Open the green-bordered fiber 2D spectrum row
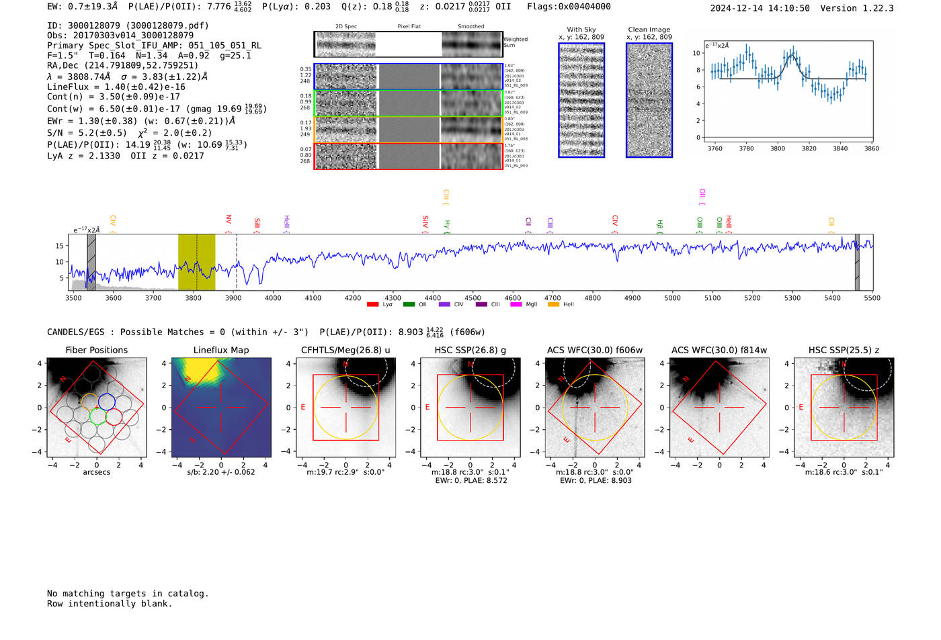Screen dimensions: 941x640 click(408, 103)
